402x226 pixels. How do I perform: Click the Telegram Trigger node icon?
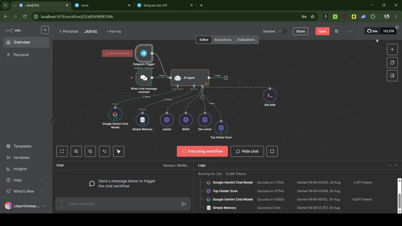pos(144,53)
